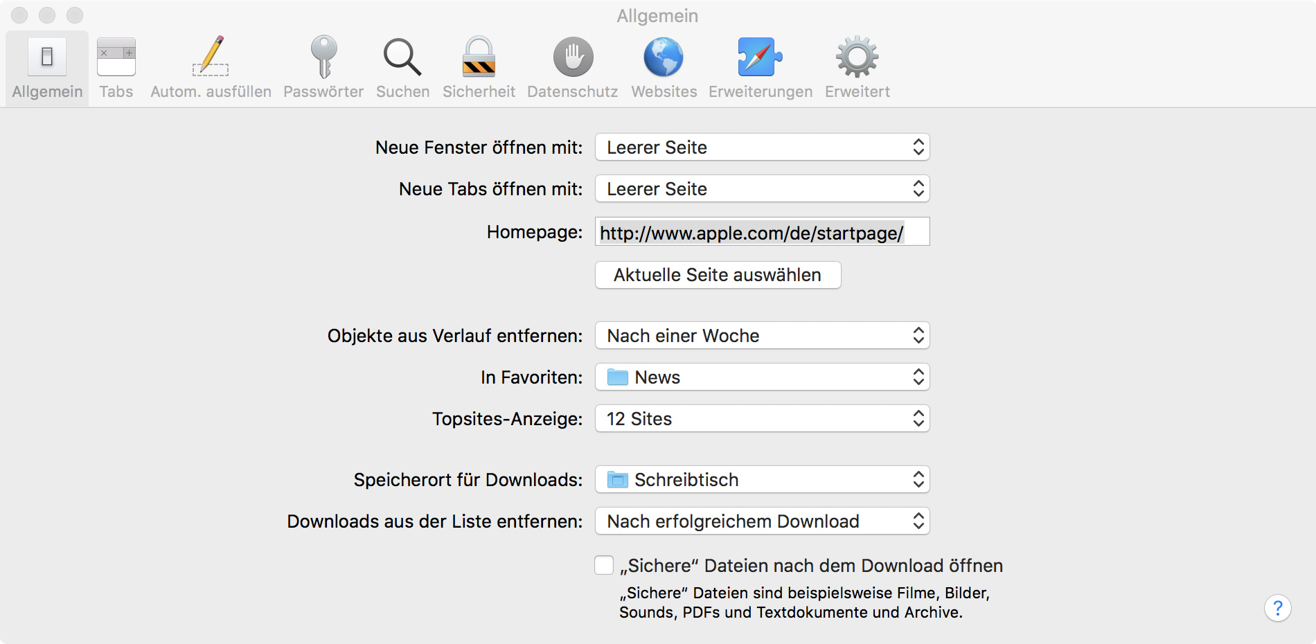The image size is (1316, 644).
Task: Select the Passwörter key icon
Action: click(x=323, y=68)
